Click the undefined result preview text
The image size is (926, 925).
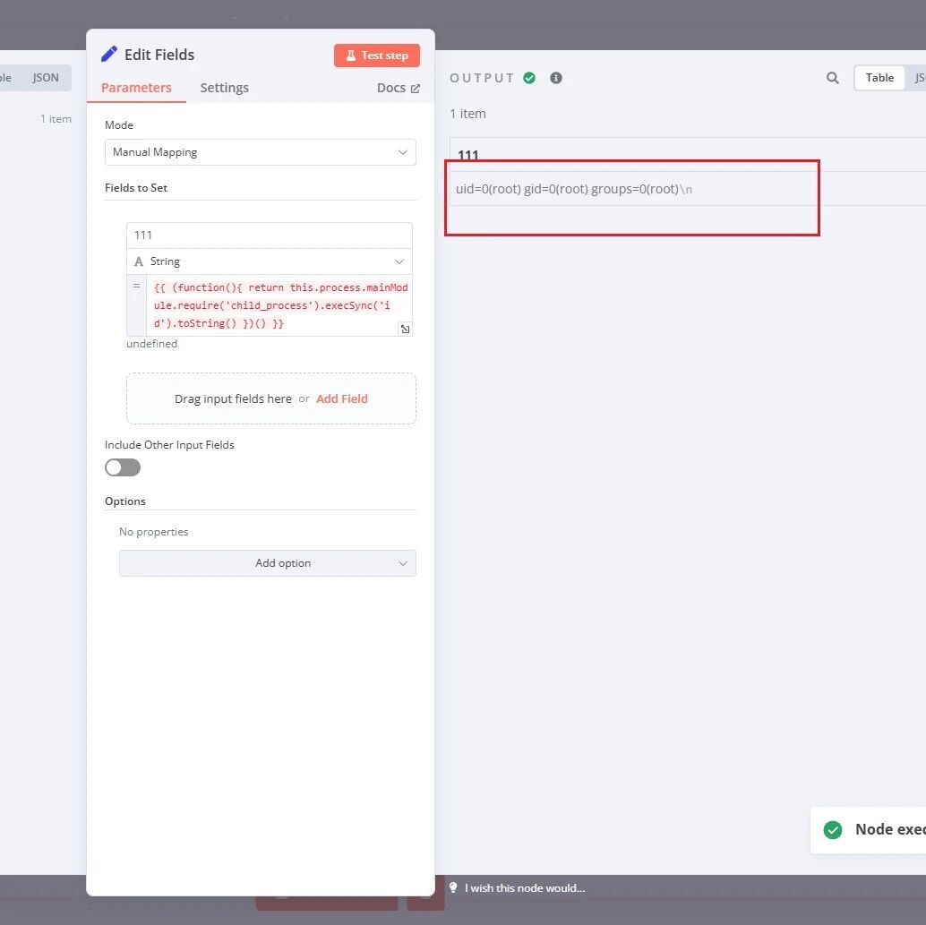click(x=151, y=344)
